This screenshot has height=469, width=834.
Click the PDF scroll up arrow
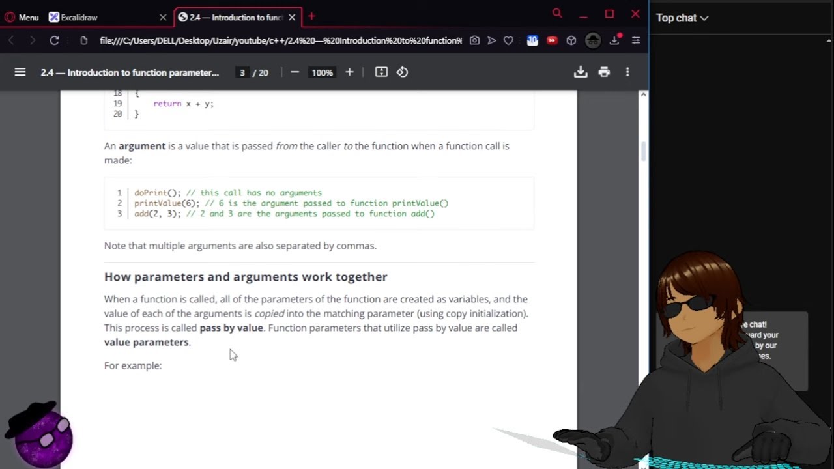click(x=643, y=95)
